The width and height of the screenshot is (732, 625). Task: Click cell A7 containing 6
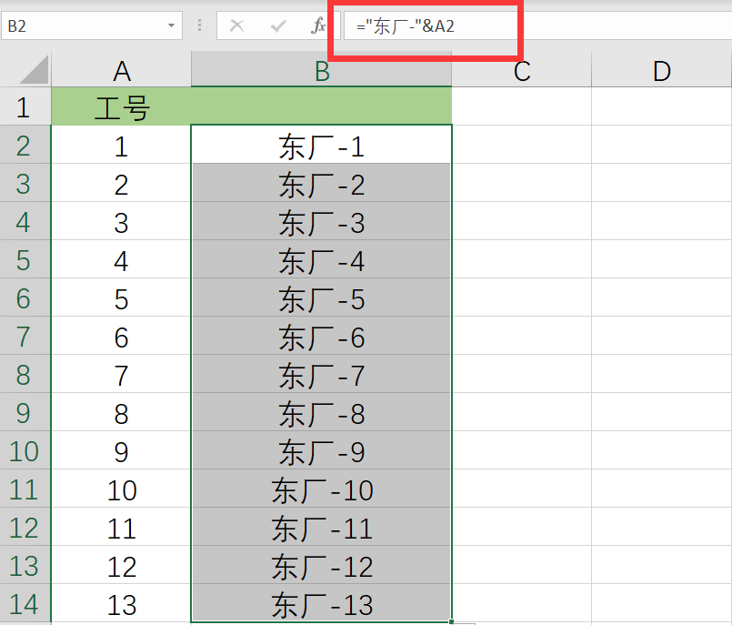[x=121, y=337]
